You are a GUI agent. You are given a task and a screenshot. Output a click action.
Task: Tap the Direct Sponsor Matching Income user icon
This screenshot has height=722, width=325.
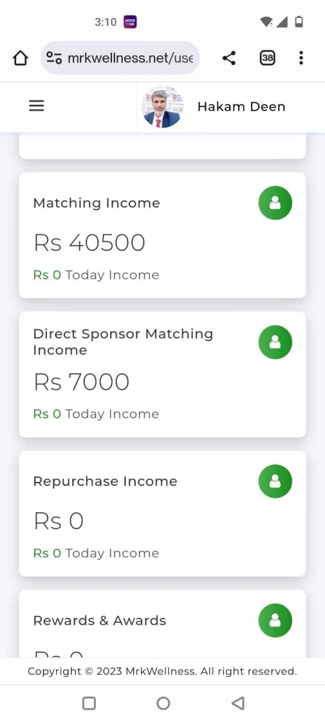275,342
